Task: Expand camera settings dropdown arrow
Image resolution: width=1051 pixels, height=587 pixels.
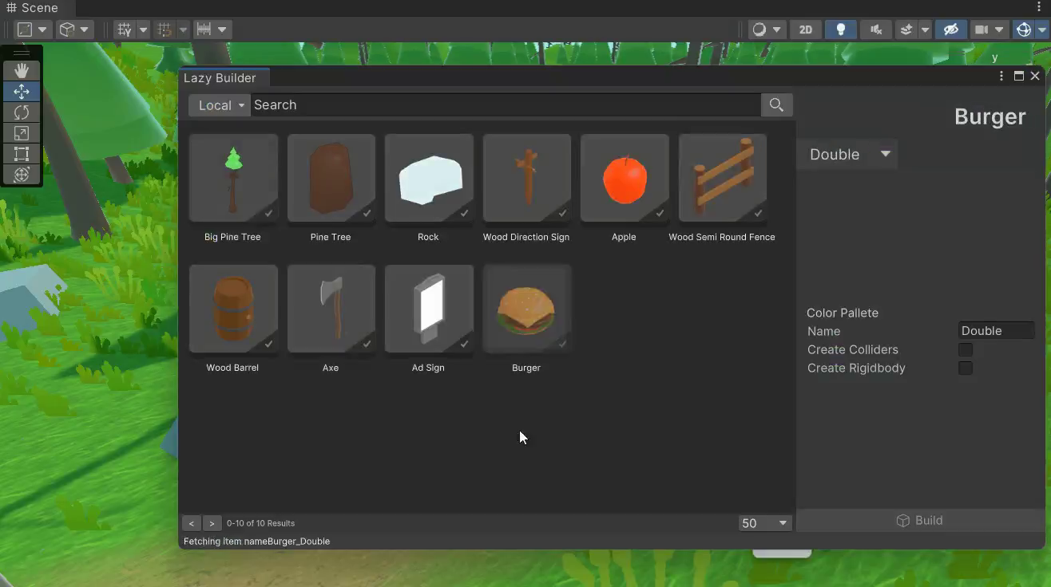Action: (999, 30)
